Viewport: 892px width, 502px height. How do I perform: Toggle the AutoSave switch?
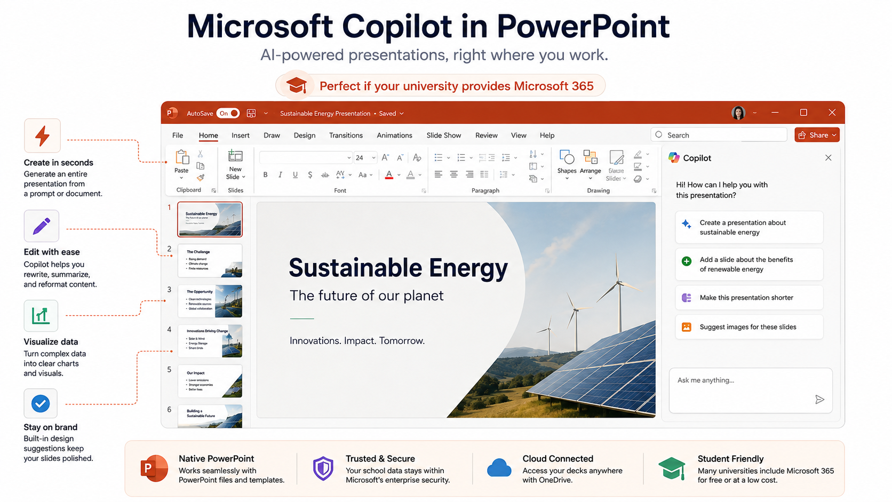click(228, 113)
